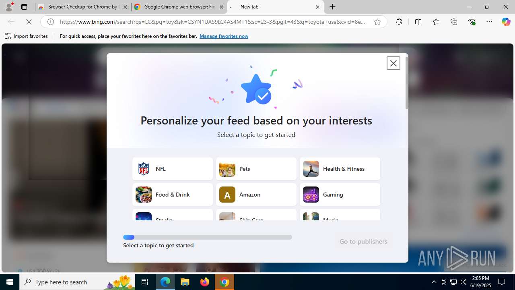This screenshot has height=290, width=515.
Task: Select the Amazon topic
Action: [256, 195]
